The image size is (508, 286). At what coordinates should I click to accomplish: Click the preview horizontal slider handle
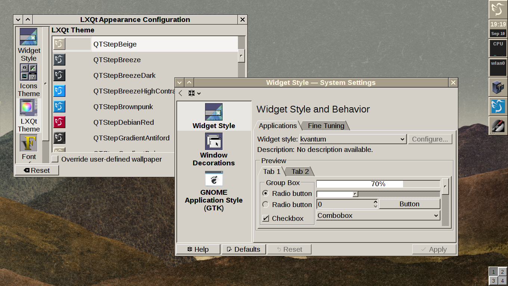click(355, 194)
